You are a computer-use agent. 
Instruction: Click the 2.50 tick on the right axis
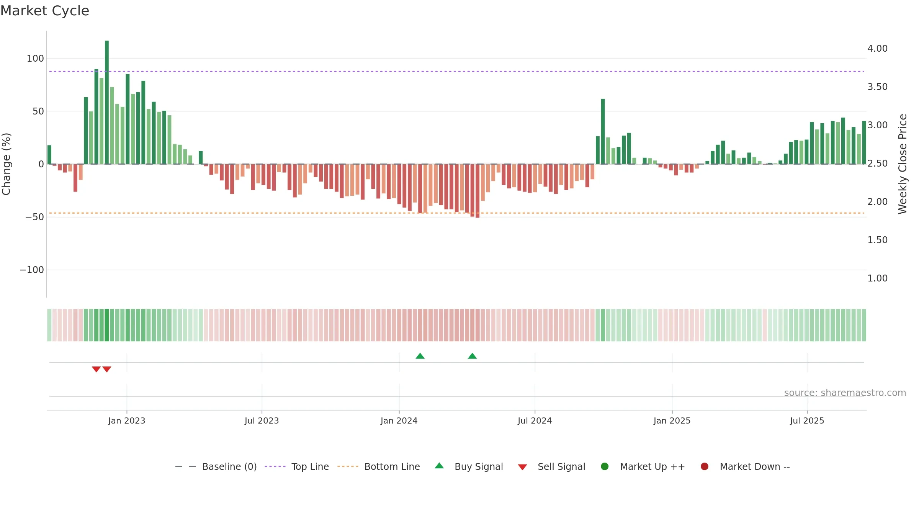[x=878, y=163]
